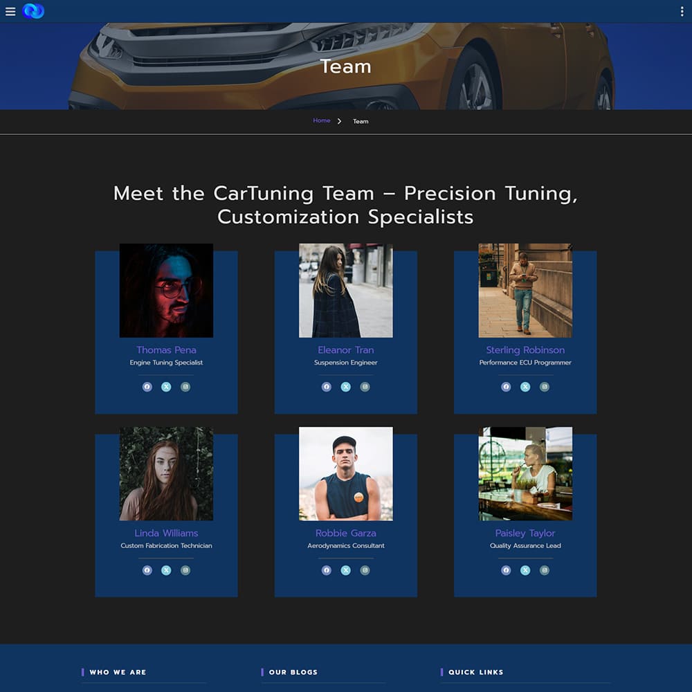Open Eleanor Tran's Facebook icon

[x=327, y=387]
